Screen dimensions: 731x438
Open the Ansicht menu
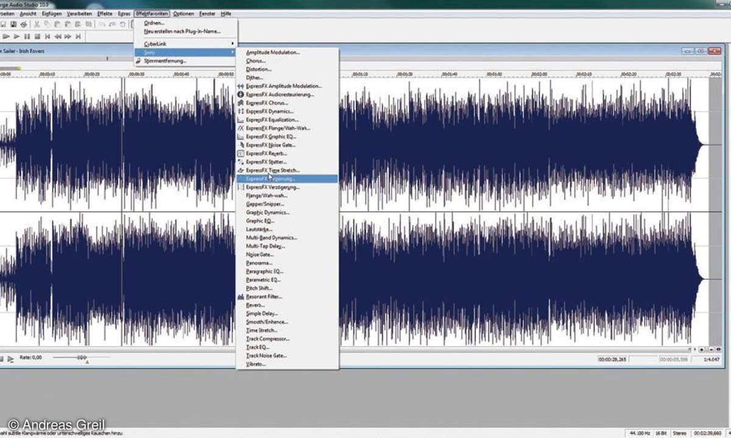coord(28,13)
